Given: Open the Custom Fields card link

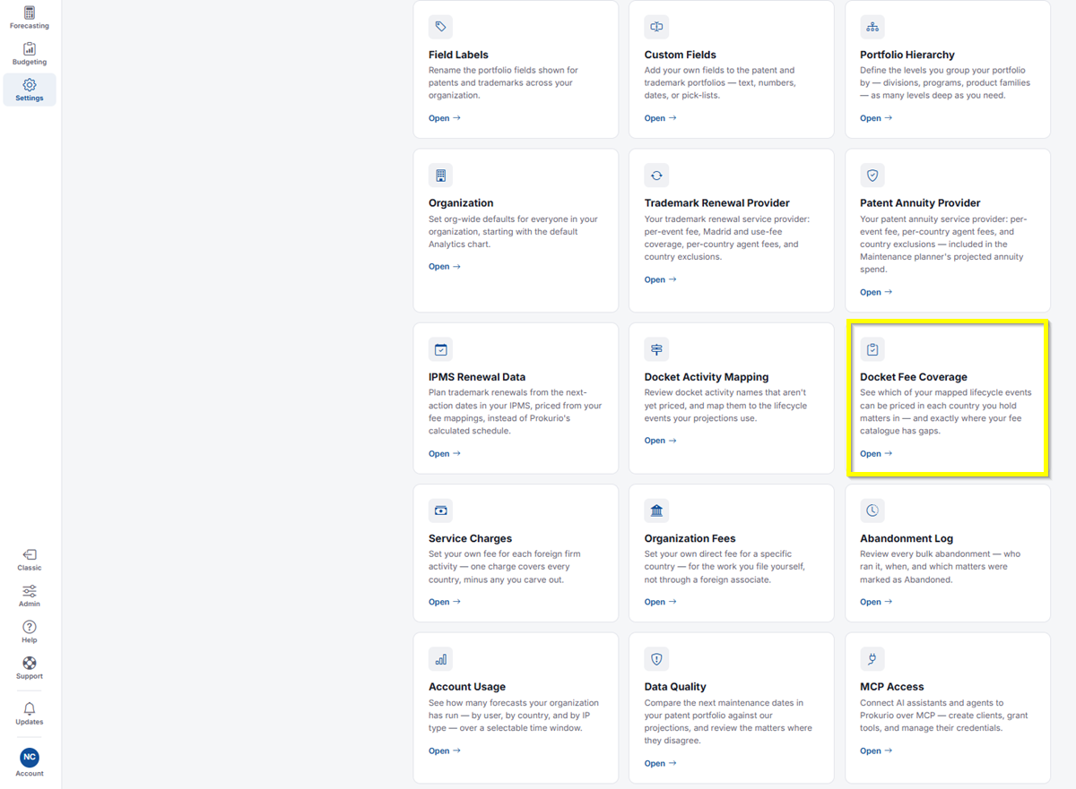Looking at the screenshot, I should [x=660, y=118].
